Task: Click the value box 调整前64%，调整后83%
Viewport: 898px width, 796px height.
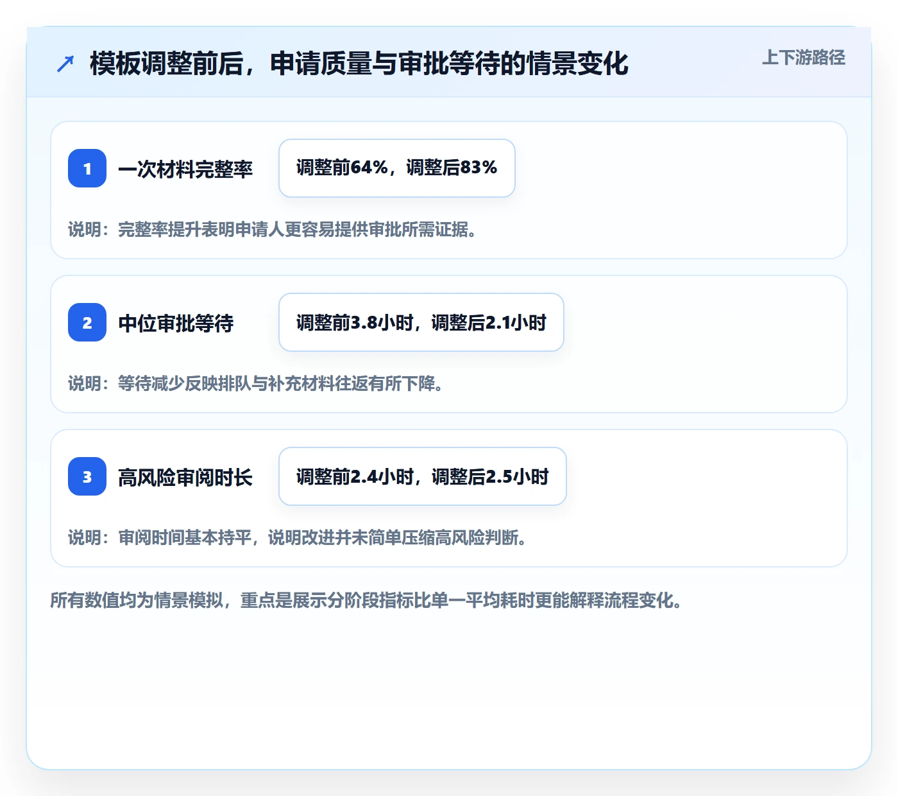Action: pos(397,168)
